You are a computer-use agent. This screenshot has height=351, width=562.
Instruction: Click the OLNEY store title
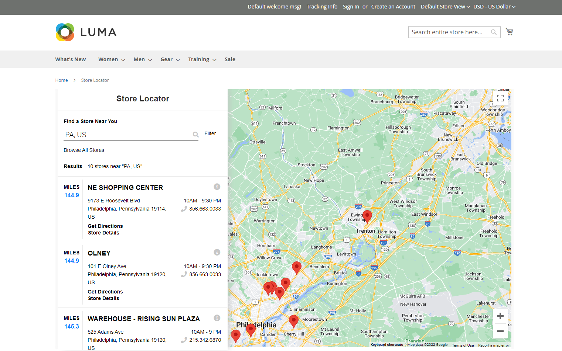click(x=99, y=253)
